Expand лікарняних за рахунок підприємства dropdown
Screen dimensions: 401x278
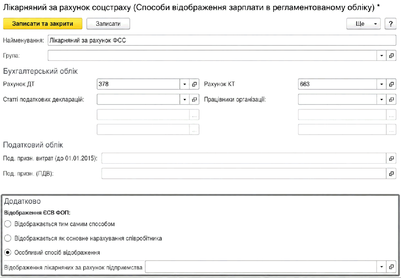pos(382,267)
